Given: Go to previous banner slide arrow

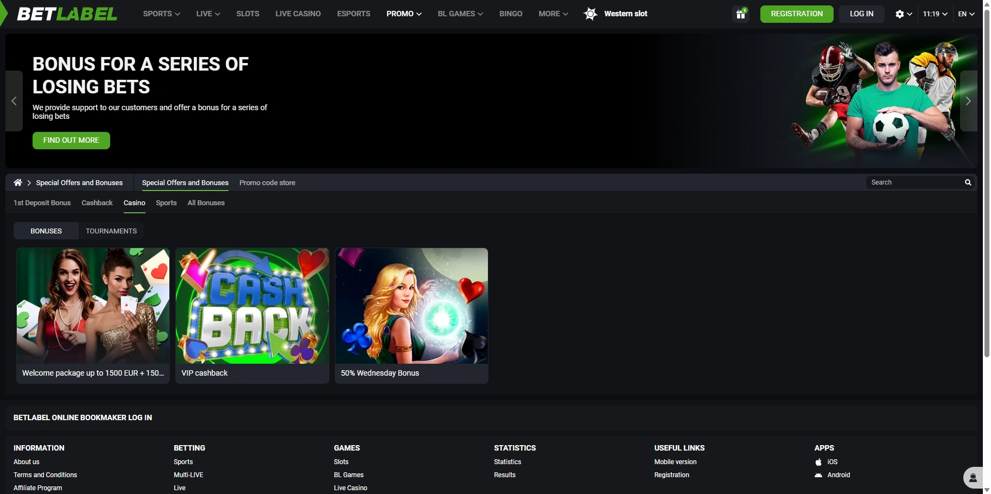Looking at the screenshot, I should tap(14, 101).
